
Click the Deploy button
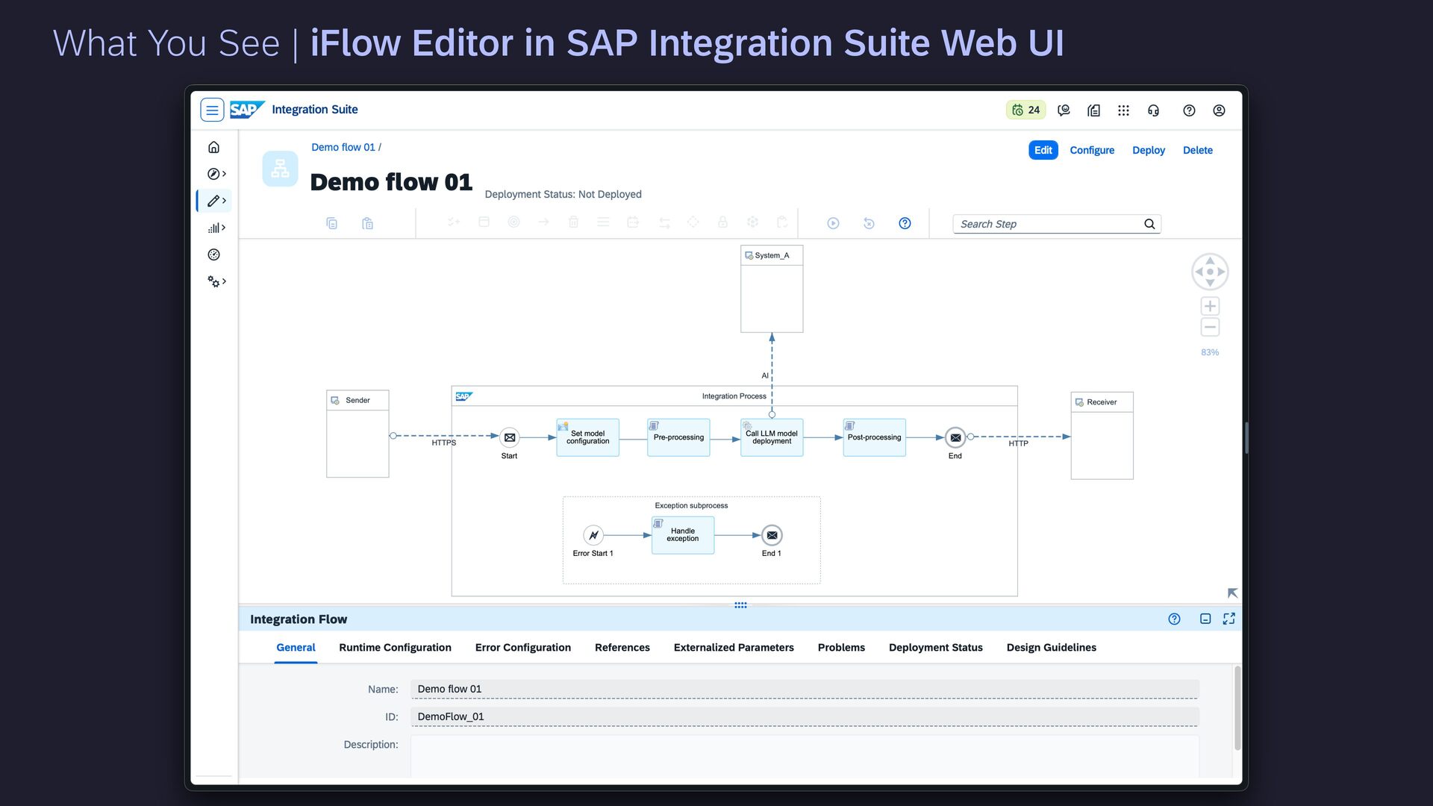(x=1148, y=150)
